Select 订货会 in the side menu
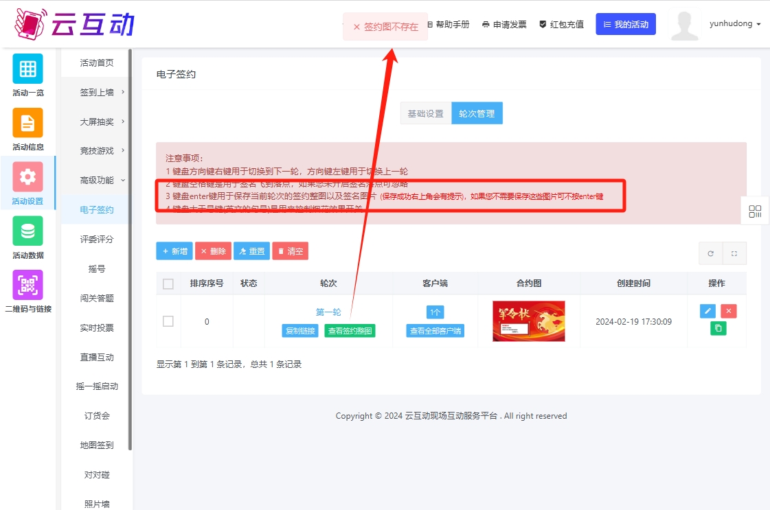 [97, 416]
